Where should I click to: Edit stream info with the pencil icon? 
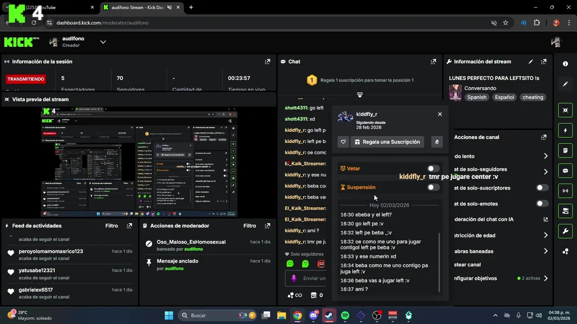point(531,62)
